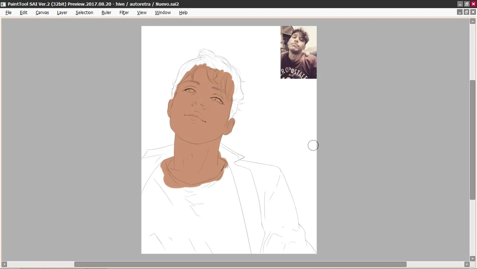Open the File menu
Screen dimensions: 477x269
9,12
